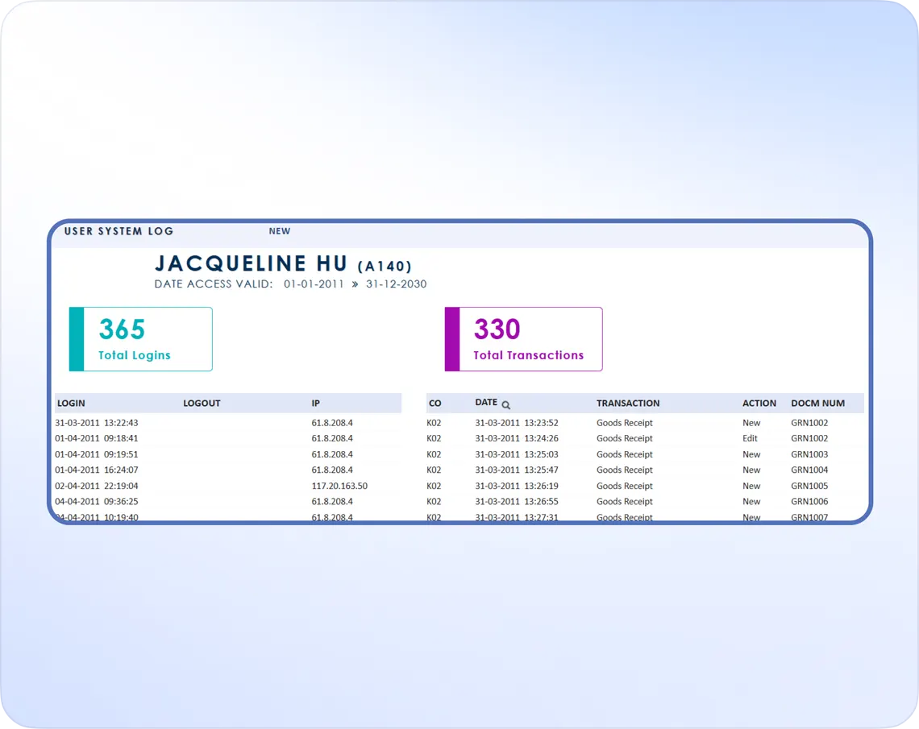This screenshot has width=919, height=729.
Task: Open profile for JACQUELINE HU (A140)
Action: [x=284, y=263]
